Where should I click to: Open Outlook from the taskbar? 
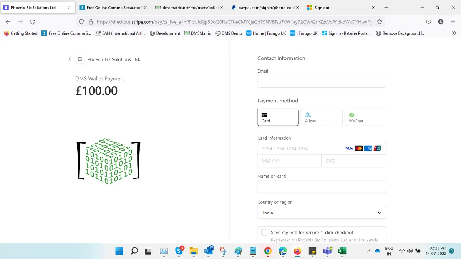(x=209, y=251)
